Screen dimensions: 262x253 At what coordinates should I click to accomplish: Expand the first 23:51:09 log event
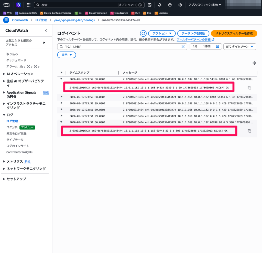61,103
